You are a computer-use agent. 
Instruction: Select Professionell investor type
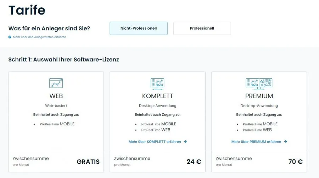coord(202,28)
